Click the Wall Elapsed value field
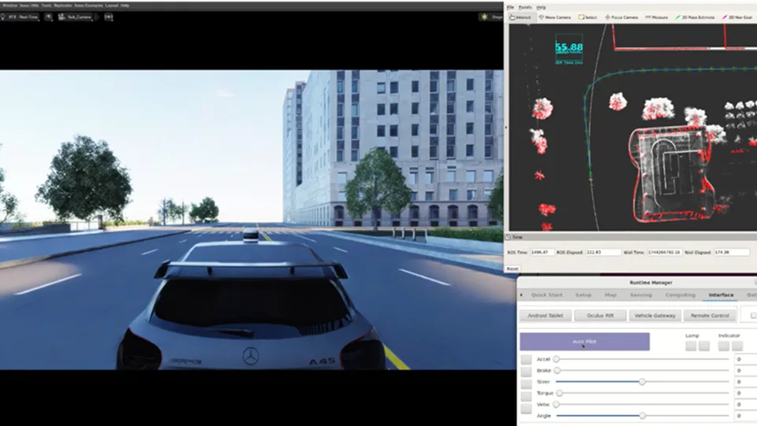This screenshot has height=426, width=757. click(732, 252)
